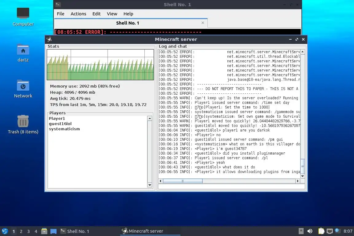Click the Can't keep up! warning log line
Viewport: 354px width, 236px height.
click(x=229, y=98)
